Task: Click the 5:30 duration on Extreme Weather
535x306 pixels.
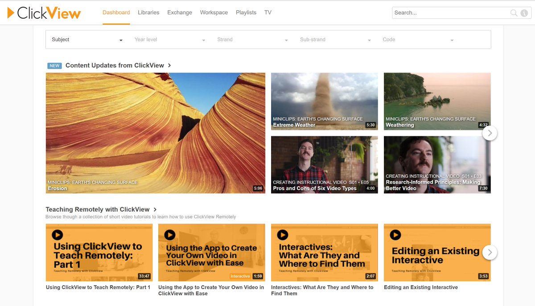Action: point(371,125)
